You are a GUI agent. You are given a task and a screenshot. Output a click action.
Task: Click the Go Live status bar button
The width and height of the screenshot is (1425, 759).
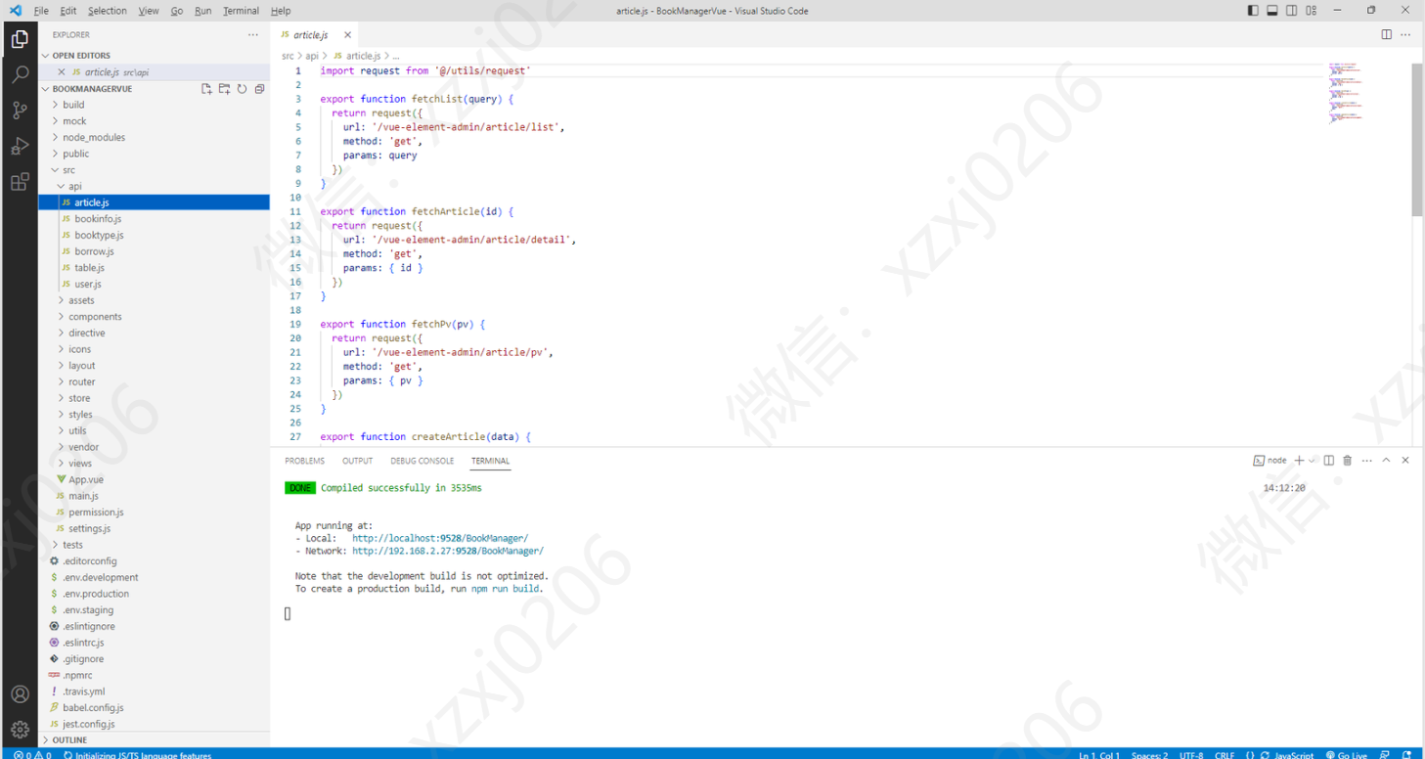[x=1347, y=754]
